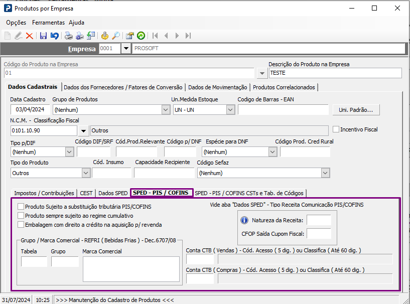This screenshot has height=304, width=410.
Task: Click the Cód. Insumo field
Action: [111, 173]
